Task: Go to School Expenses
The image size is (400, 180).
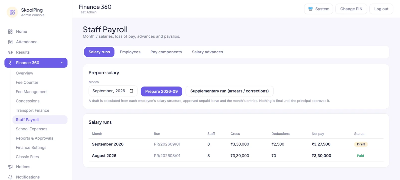Action: tap(31, 129)
